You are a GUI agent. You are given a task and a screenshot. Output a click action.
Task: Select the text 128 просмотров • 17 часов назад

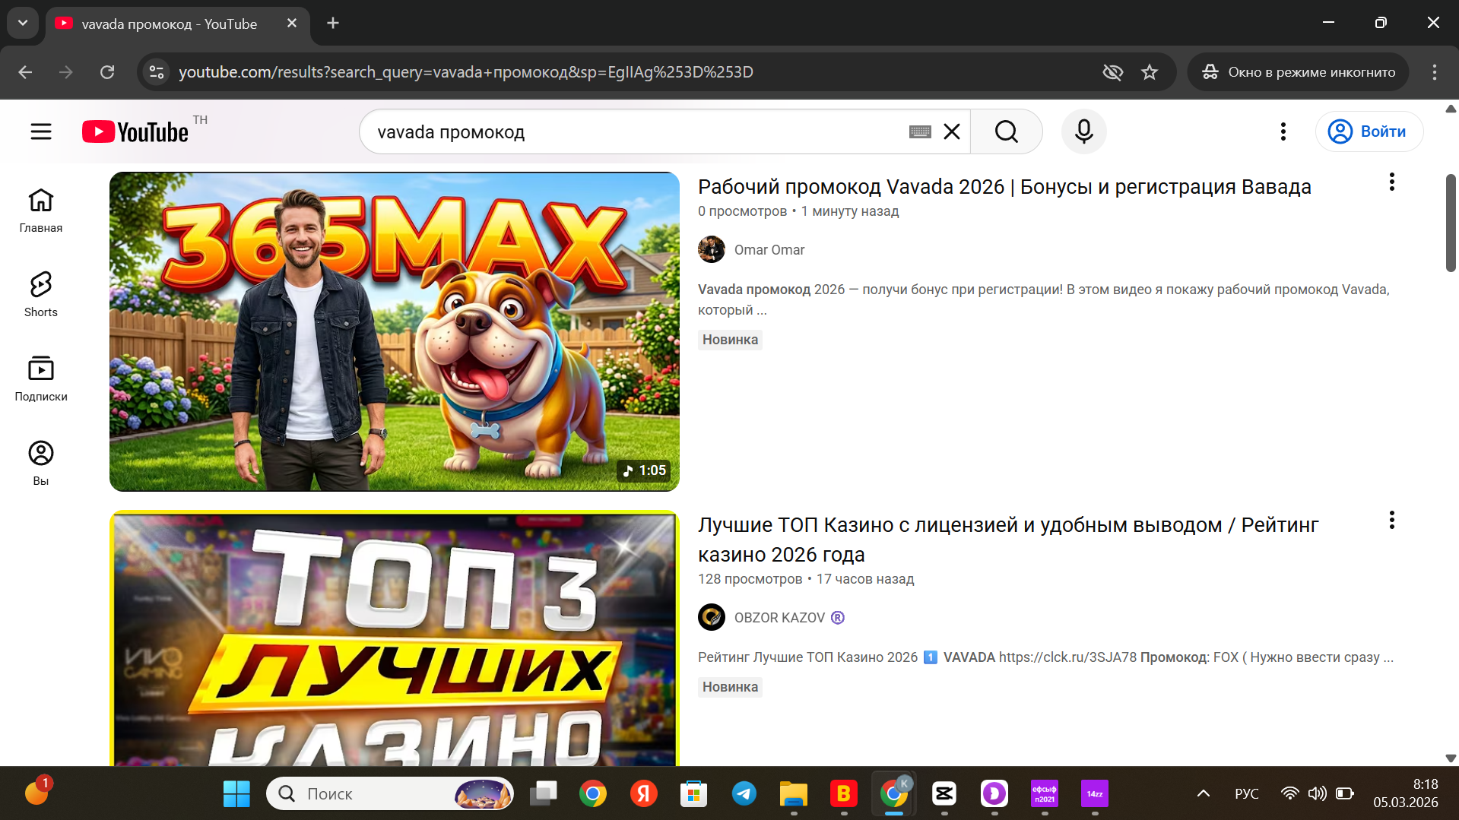click(x=806, y=579)
